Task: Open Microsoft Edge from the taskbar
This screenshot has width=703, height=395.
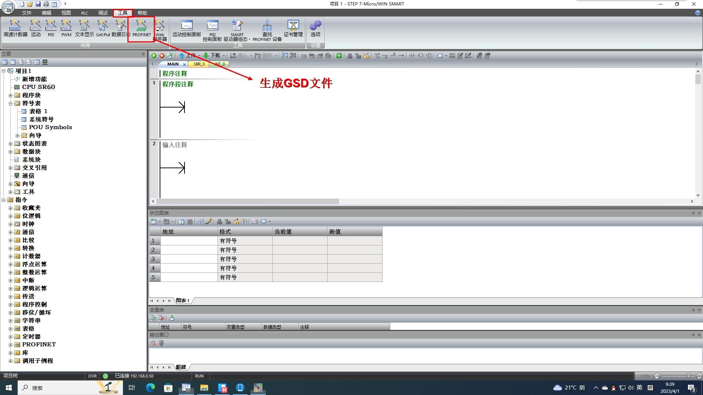Action: click(150, 388)
